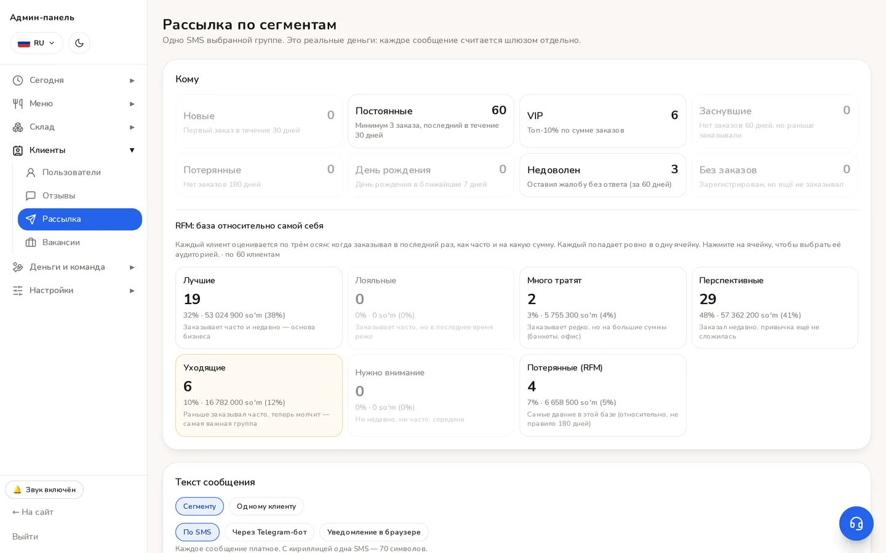
Task: Go to the Рассылка menu item
Action: pyautogui.click(x=80, y=219)
